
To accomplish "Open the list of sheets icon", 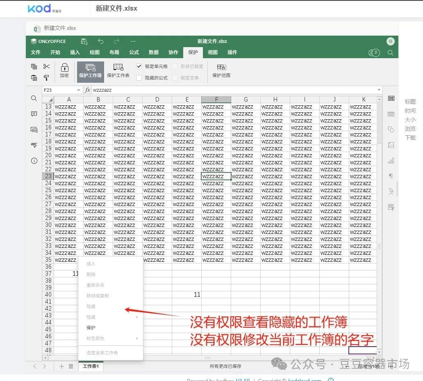I will [x=71, y=366].
